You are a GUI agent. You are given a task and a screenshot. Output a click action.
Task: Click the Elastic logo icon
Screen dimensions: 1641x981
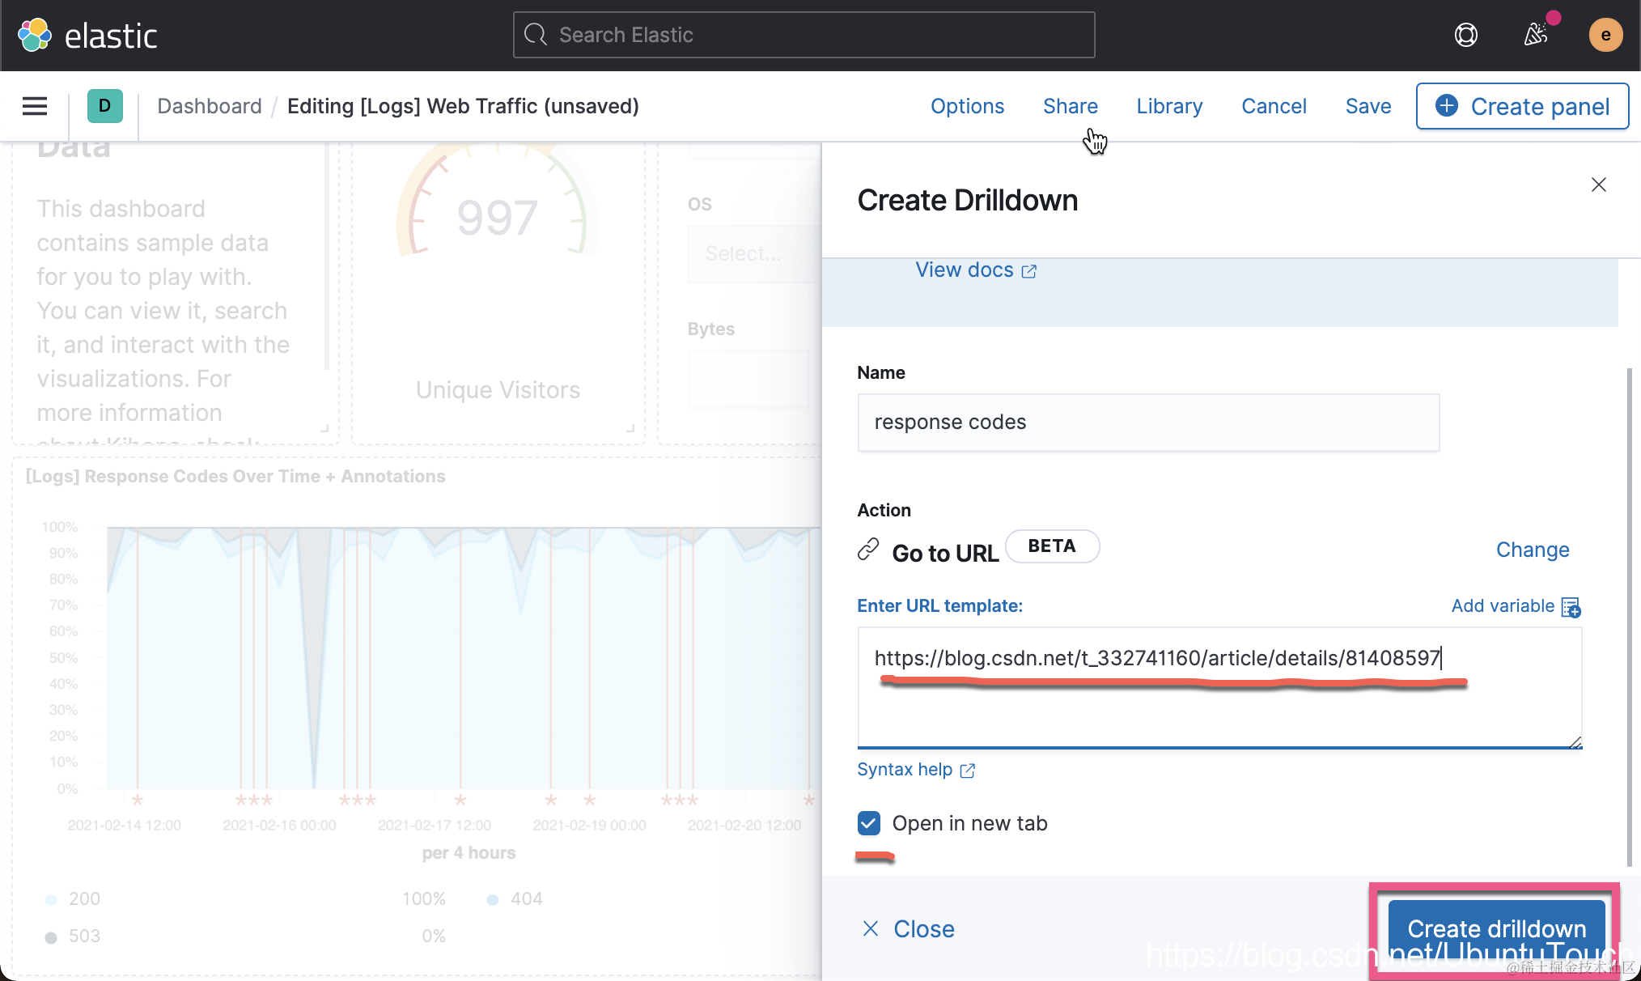point(35,35)
